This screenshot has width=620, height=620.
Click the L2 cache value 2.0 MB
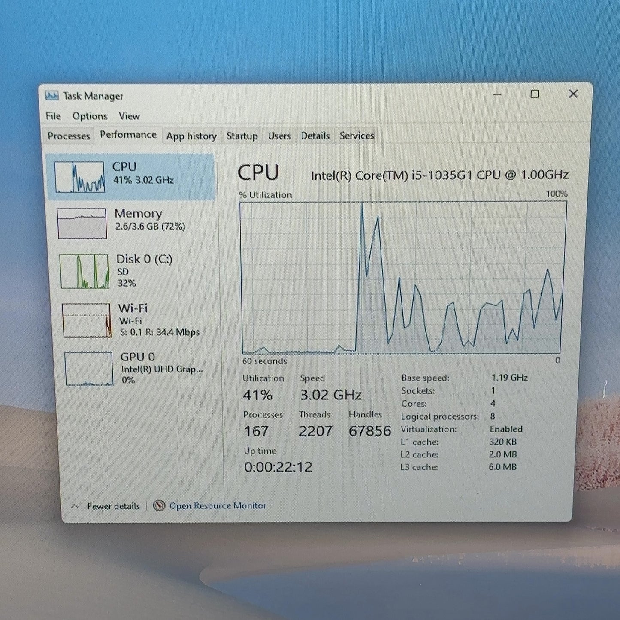coord(503,454)
